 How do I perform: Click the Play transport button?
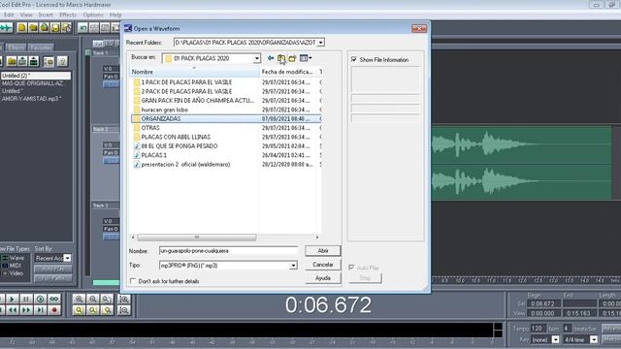12,300
